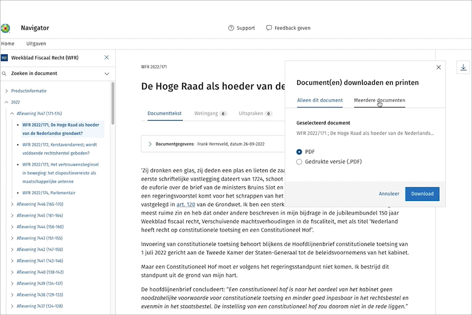Switch to the Meerdere documenten tab
472x315 pixels.
coord(379,100)
